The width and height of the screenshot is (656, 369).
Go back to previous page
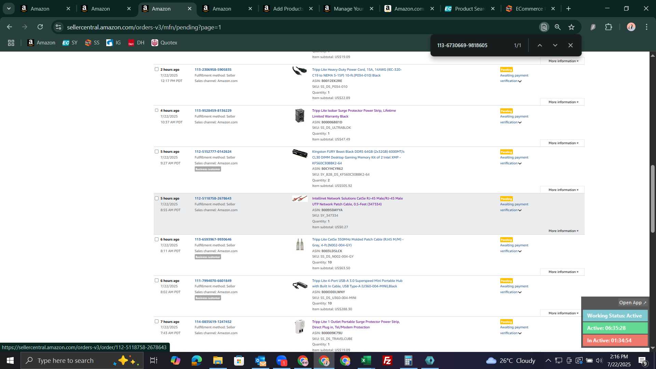pyautogui.click(x=10, y=27)
